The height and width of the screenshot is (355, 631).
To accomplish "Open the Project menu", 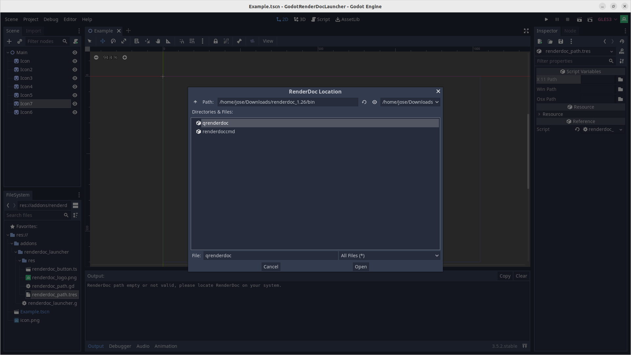I will (x=31, y=19).
